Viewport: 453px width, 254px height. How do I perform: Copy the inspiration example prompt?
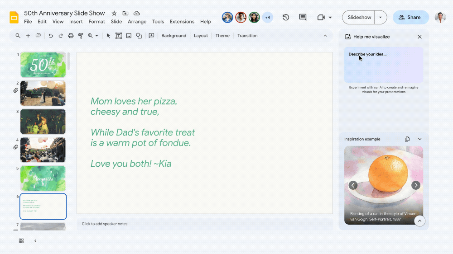[407, 139]
